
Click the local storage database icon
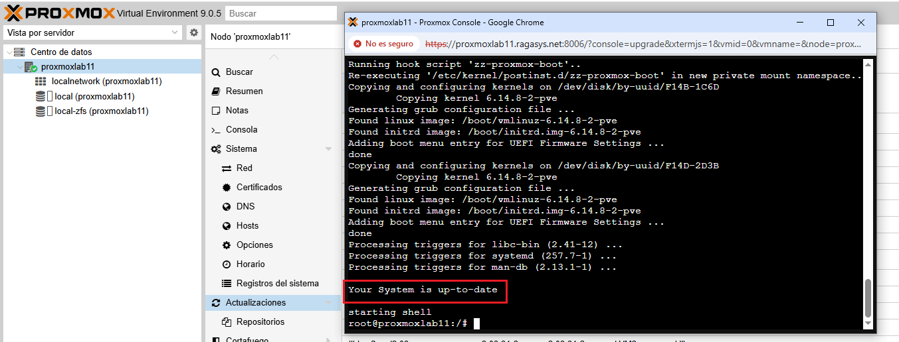pos(41,96)
